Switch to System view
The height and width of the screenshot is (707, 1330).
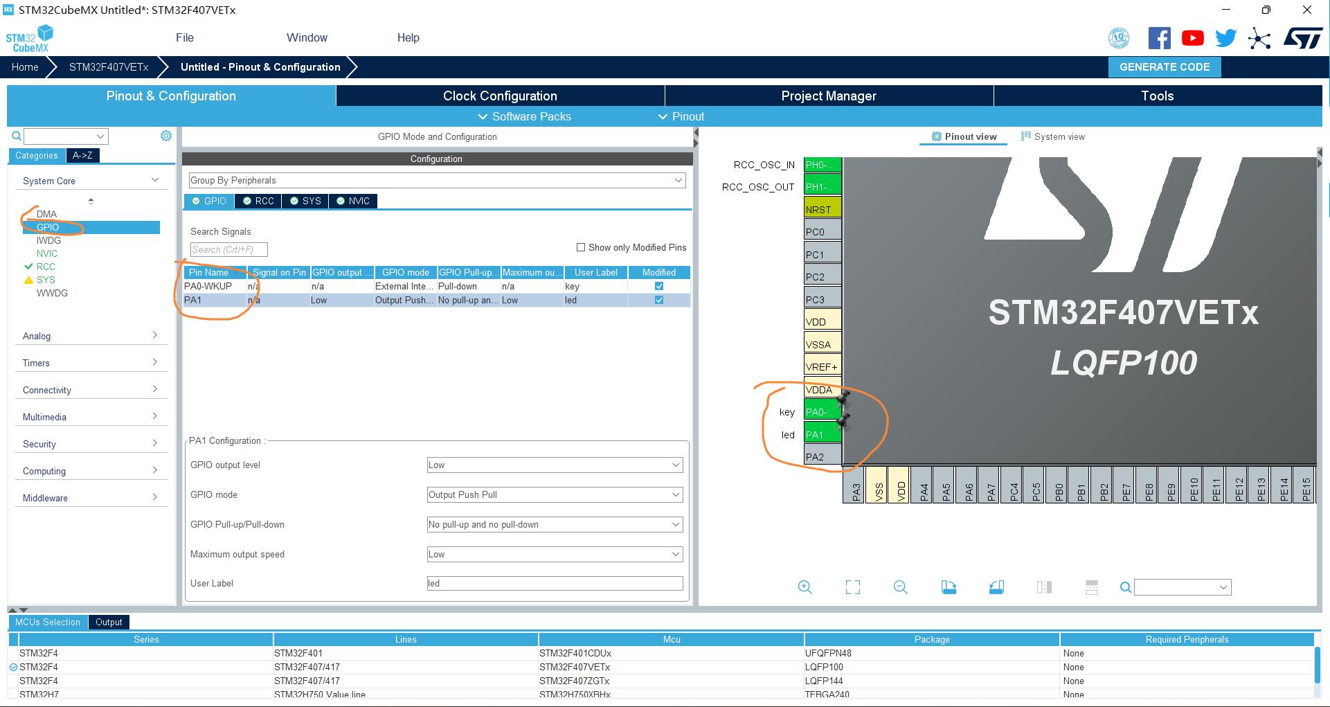(x=1053, y=136)
